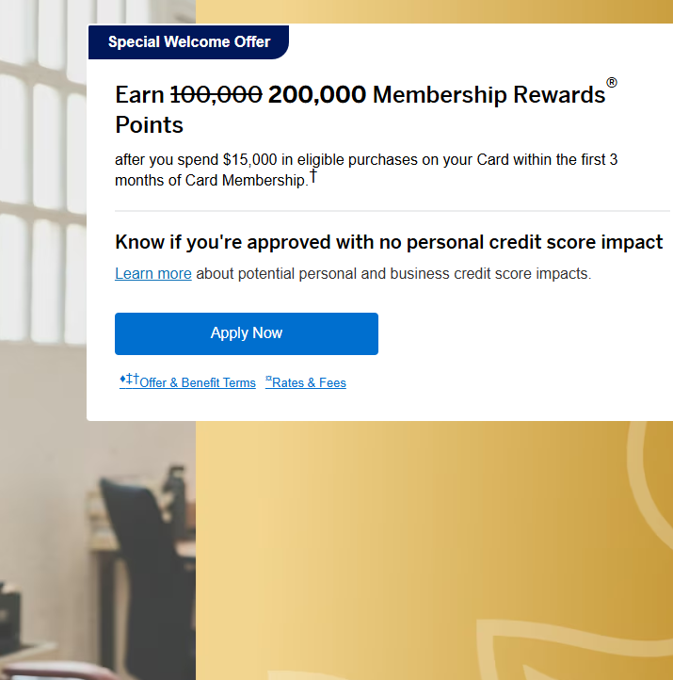Click the $15,000 eligible purchases paragraph
The width and height of the screenshot is (673, 680).
coord(366,160)
